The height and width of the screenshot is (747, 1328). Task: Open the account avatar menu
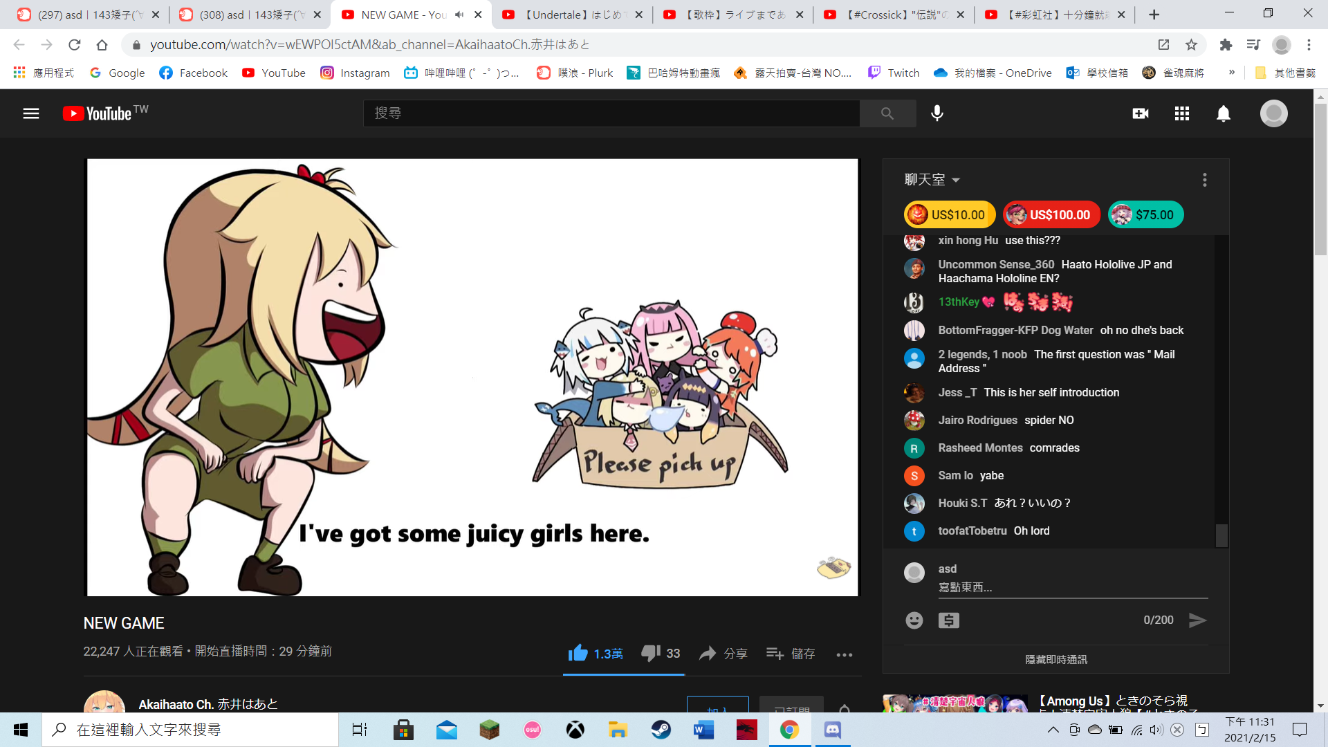coord(1273,113)
